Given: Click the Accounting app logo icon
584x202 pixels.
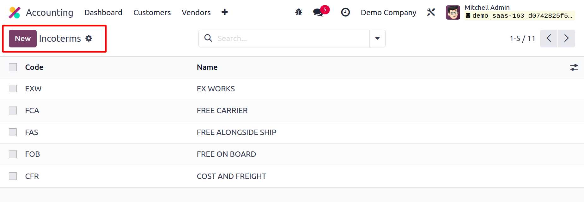Looking at the screenshot, I should [x=15, y=13].
